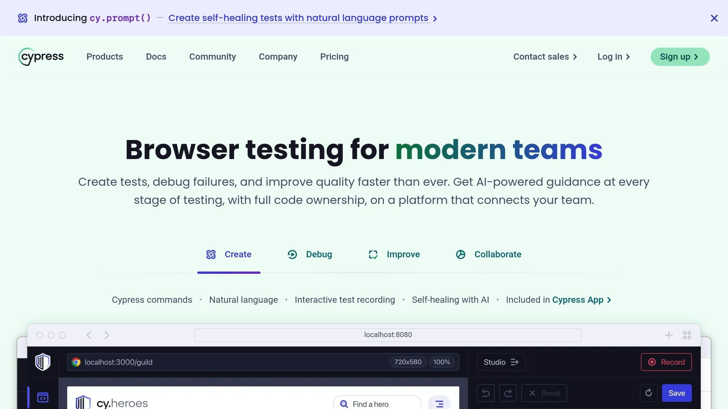This screenshot has height=409, width=728.
Task: Dismiss the cy.prompt announcement banner
Action: tap(714, 18)
